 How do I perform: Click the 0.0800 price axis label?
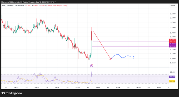coord(173,58)
